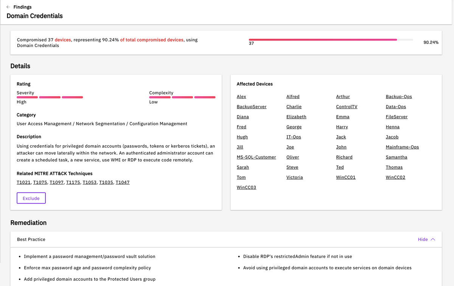Open affected device George
454x286 pixels.
point(294,127)
